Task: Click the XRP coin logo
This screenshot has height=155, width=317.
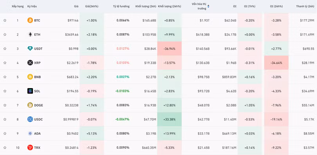Action: (30, 63)
